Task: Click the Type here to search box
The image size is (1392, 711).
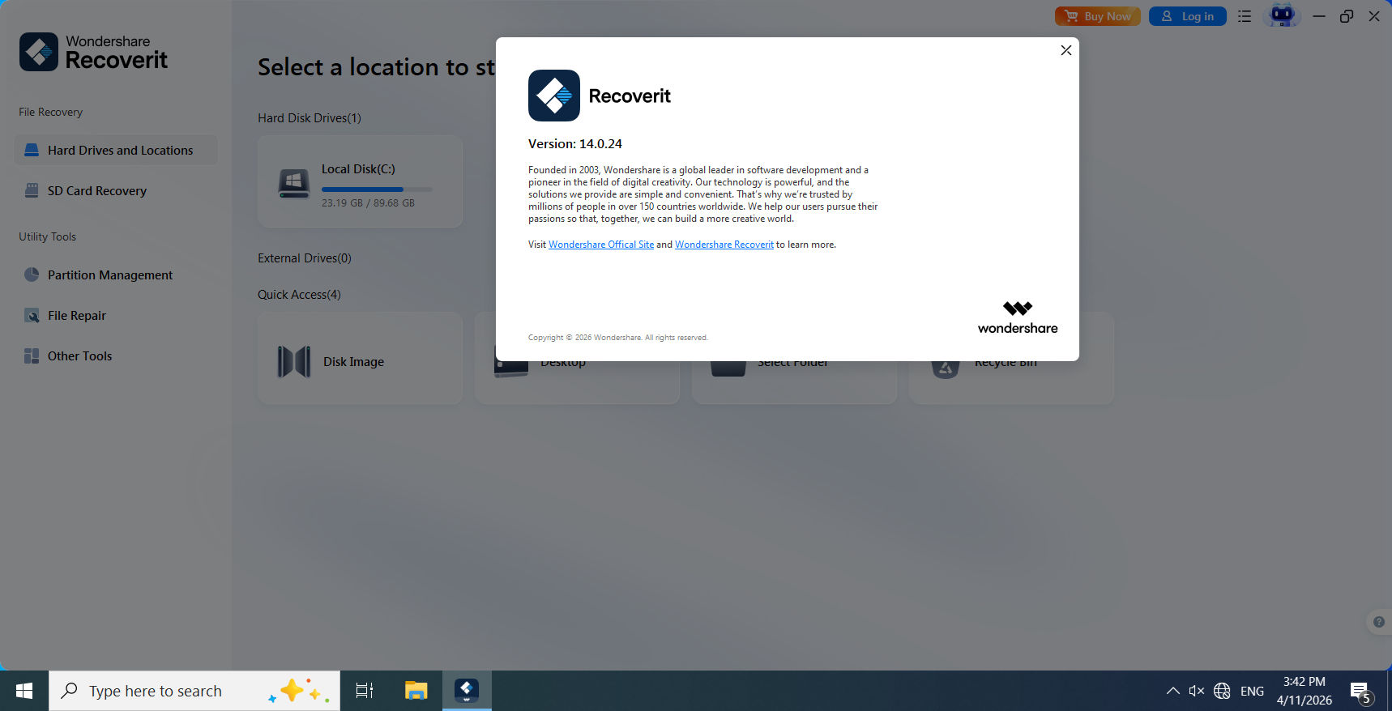Action: click(194, 691)
